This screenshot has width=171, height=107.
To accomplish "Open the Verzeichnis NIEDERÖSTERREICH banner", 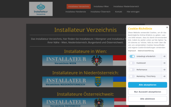I will pyautogui.click(x=85, y=82).
